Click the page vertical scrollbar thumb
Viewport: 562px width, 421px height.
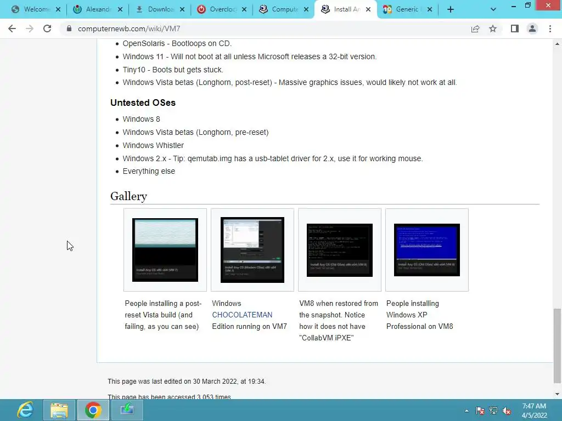pos(557,345)
